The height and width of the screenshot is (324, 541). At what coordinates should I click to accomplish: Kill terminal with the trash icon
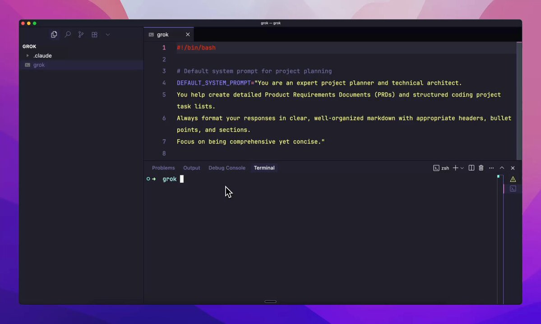point(481,168)
